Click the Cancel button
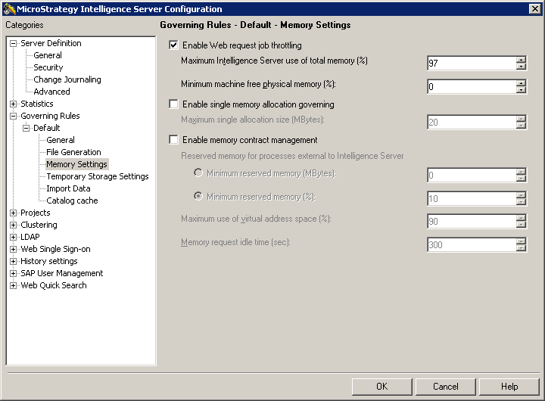The height and width of the screenshot is (401, 545). (445, 387)
